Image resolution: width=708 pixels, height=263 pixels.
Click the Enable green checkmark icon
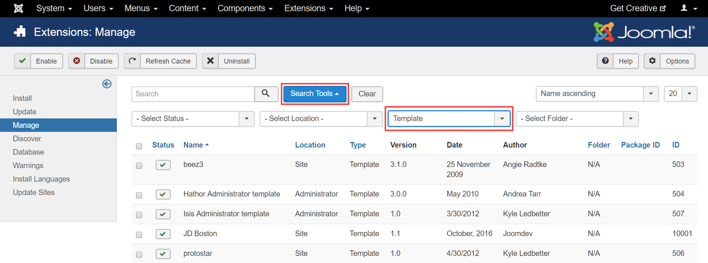click(22, 61)
